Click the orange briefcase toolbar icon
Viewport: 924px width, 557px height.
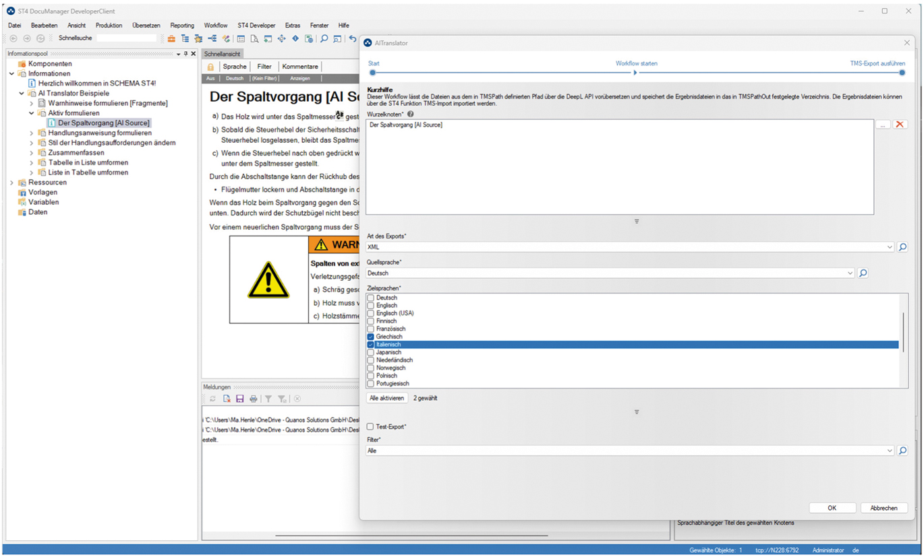click(x=171, y=39)
